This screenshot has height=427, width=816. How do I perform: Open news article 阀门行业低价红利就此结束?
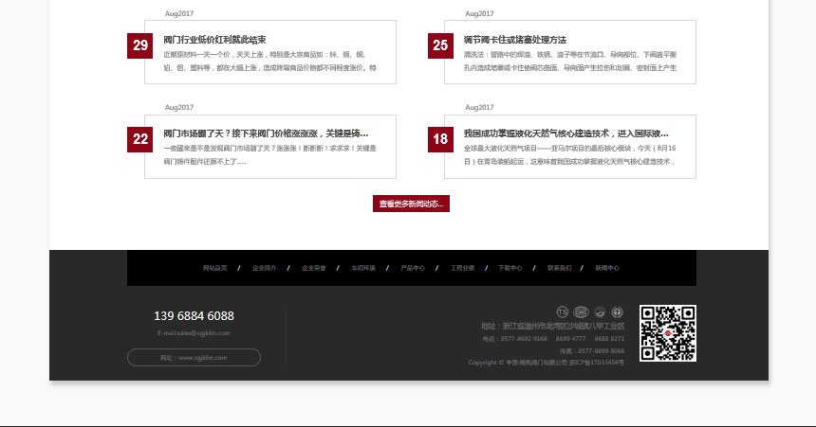[x=214, y=40]
